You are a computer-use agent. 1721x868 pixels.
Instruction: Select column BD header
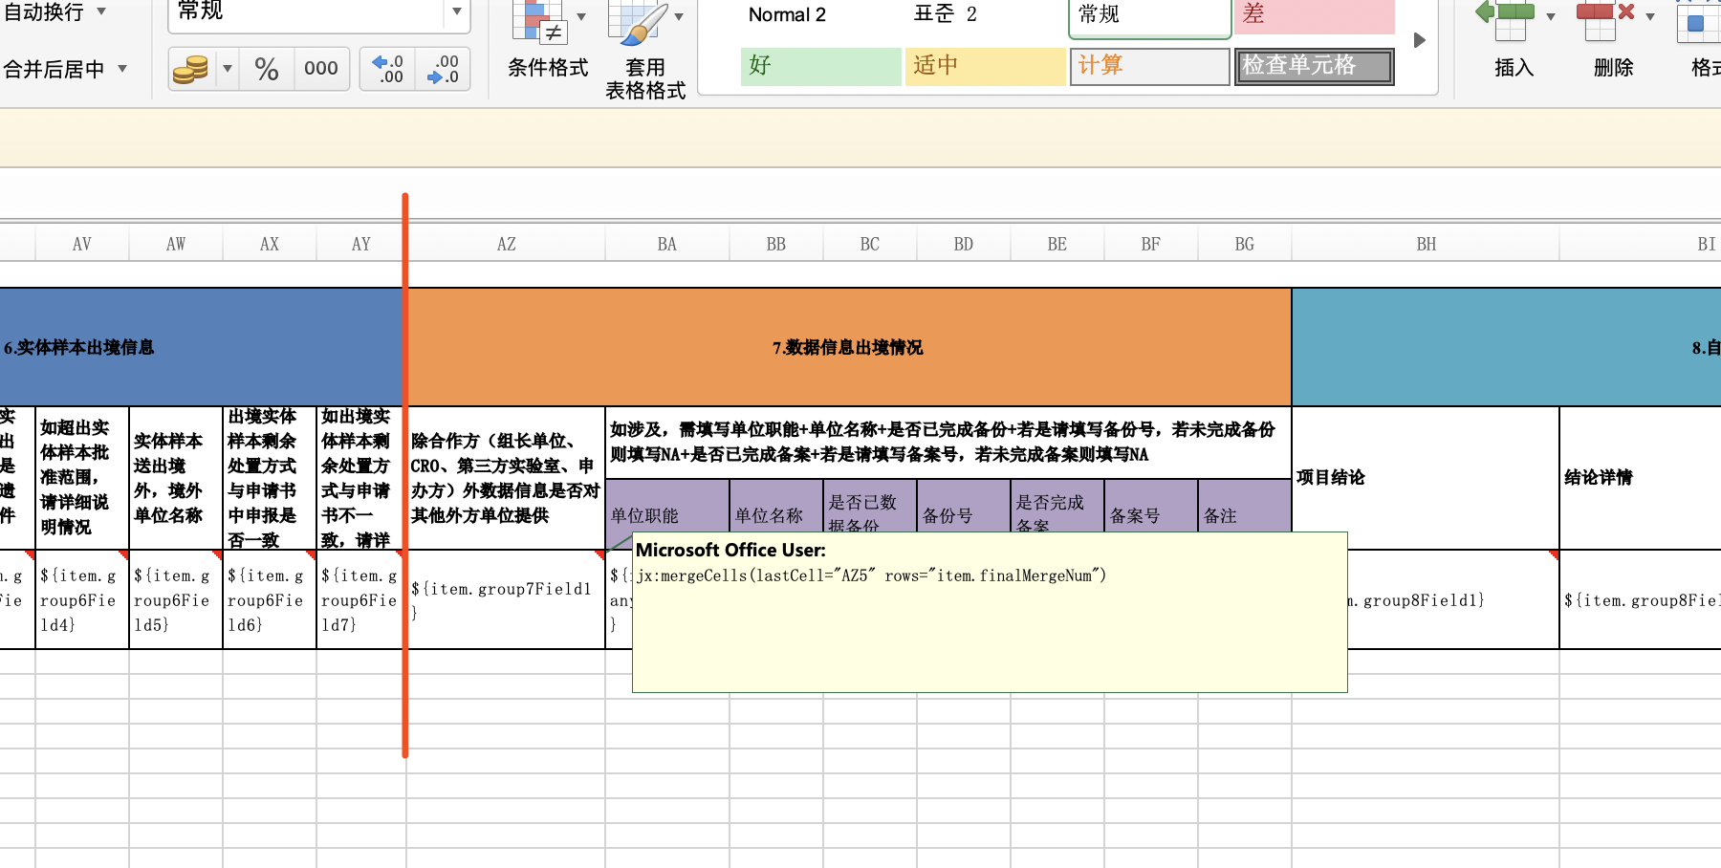(x=964, y=244)
